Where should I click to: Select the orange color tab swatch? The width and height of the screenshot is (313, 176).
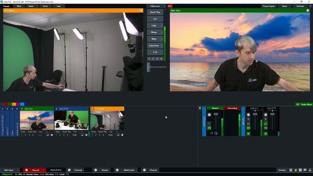(x=14, y=104)
